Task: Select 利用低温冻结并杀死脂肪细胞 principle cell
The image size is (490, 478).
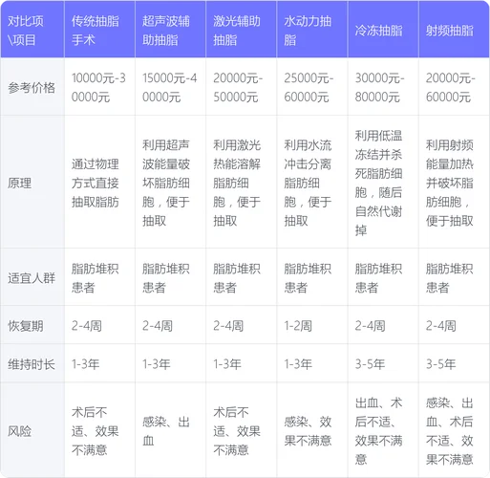Action: point(383,182)
